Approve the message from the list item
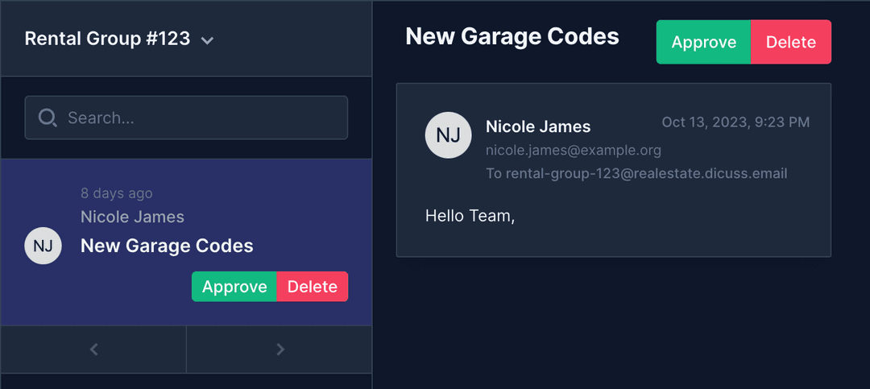The image size is (870, 389). (x=234, y=287)
